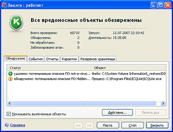Click the Стоп button
This screenshot has height=132, width=173.
[132, 125]
